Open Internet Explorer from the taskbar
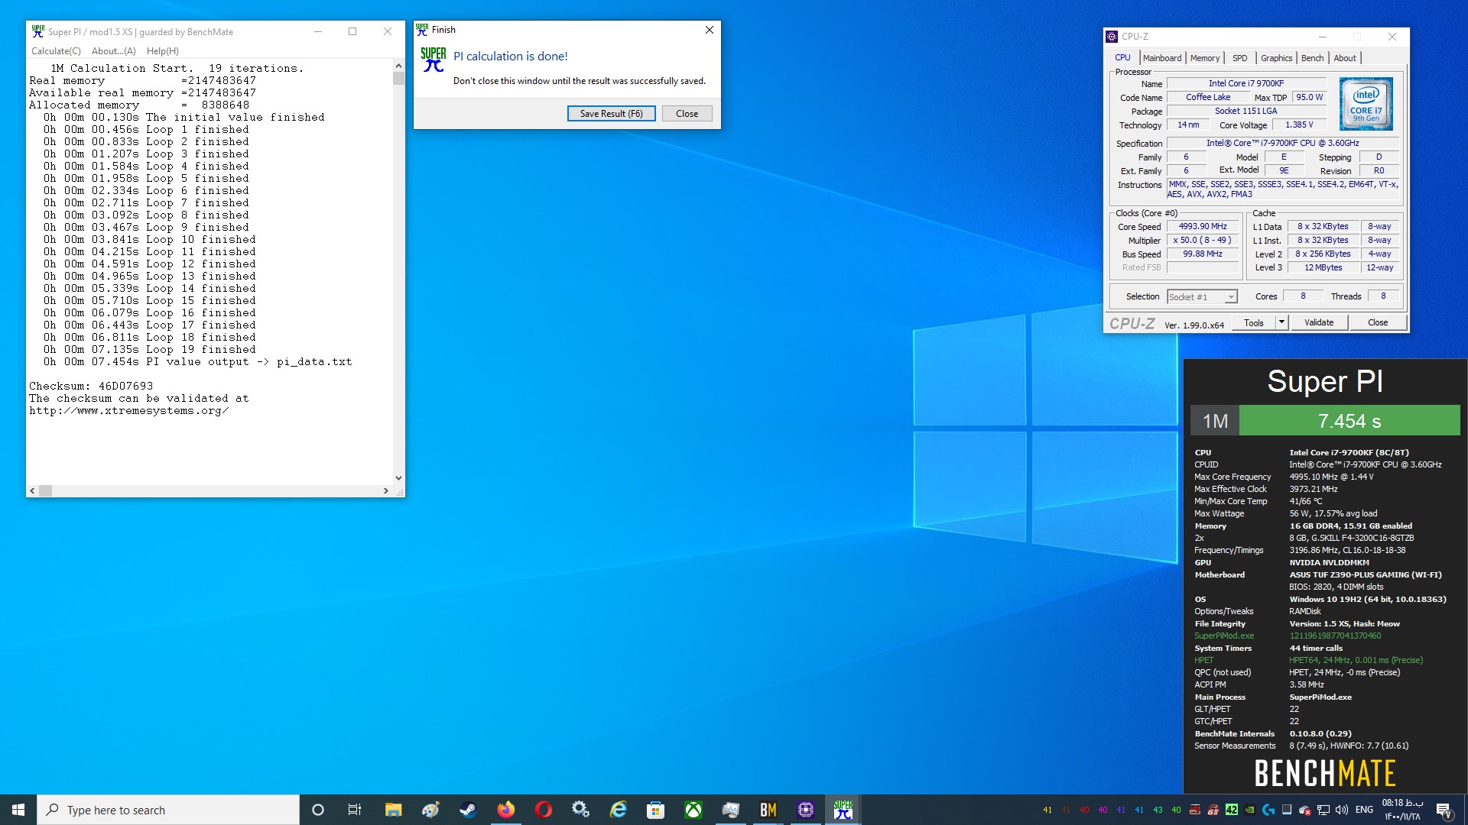This screenshot has width=1468, height=825. [618, 810]
